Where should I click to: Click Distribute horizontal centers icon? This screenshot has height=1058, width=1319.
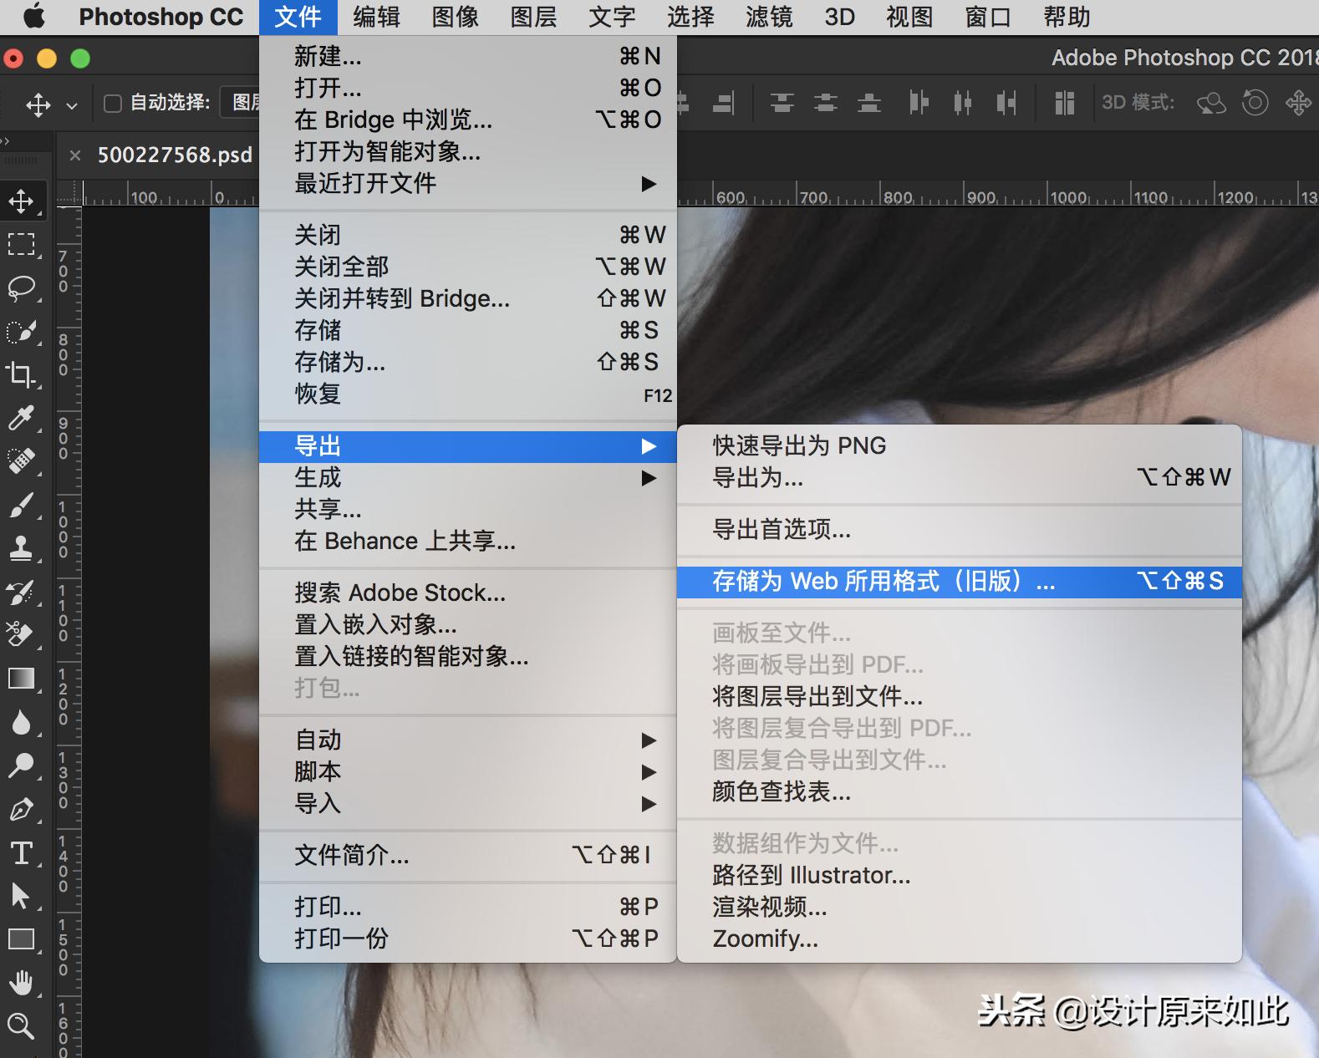[x=963, y=103]
